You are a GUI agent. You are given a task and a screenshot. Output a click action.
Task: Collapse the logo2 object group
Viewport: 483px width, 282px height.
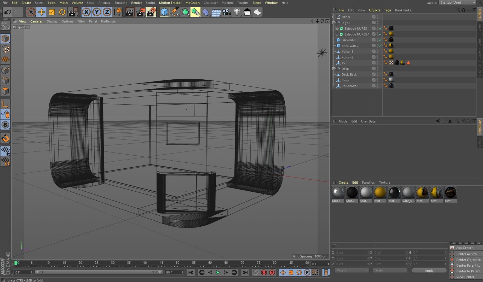[x=334, y=23]
